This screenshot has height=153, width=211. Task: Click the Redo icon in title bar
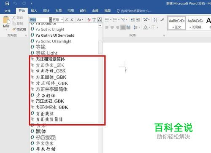coord(24,3)
